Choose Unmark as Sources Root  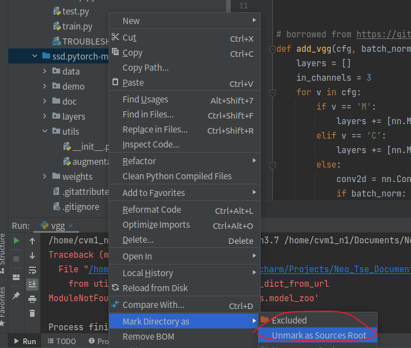click(x=317, y=335)
